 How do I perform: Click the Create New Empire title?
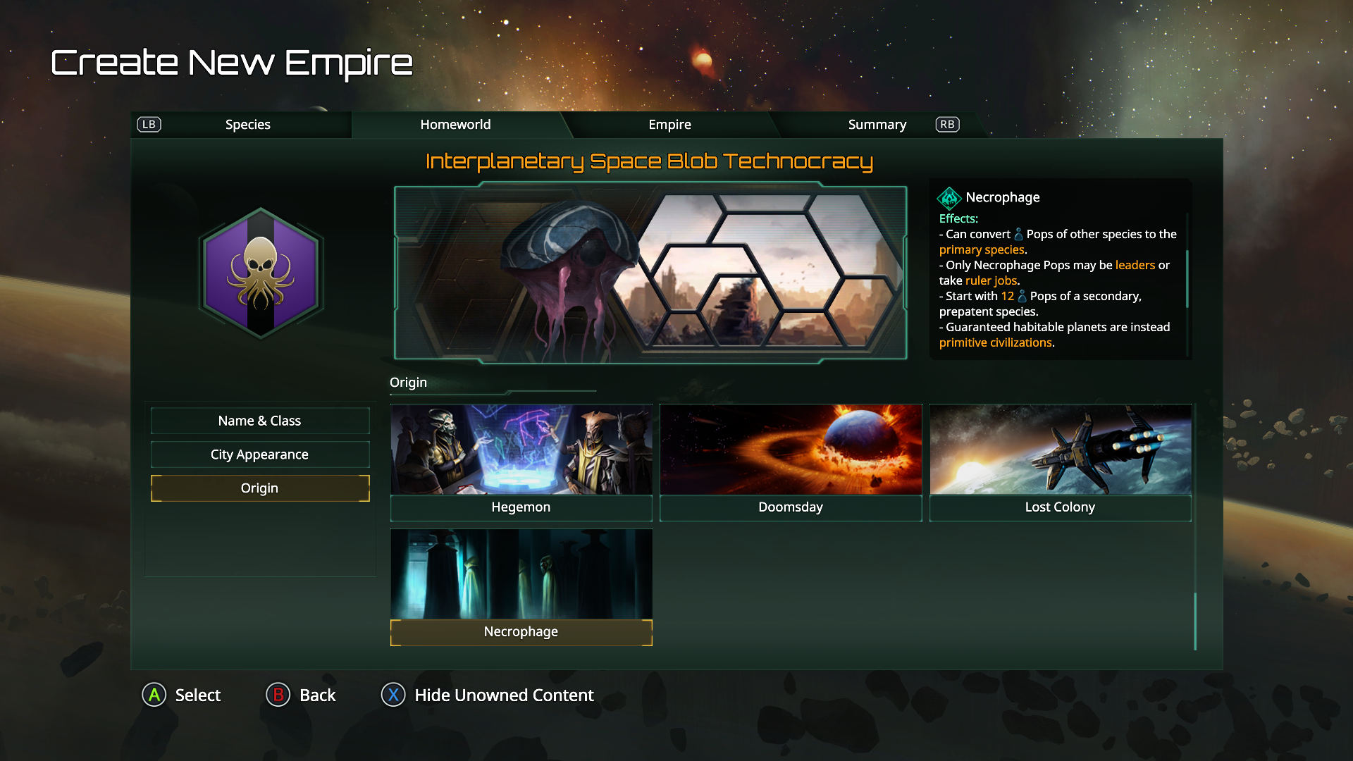coord(232,63)
